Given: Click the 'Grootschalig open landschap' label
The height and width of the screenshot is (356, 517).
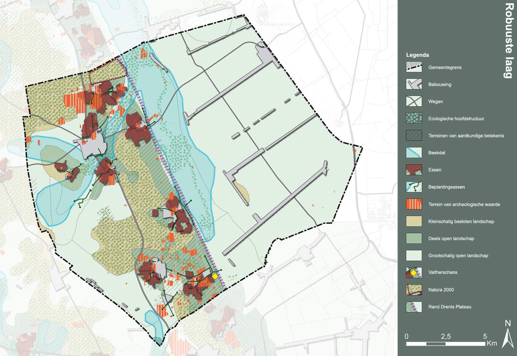Looking at the screenshot, I should (x=458, y=255).
